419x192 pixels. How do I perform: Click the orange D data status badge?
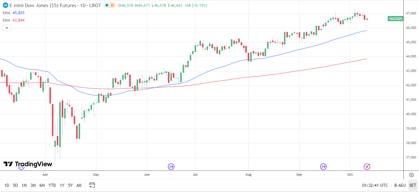(x=112, y=5)
